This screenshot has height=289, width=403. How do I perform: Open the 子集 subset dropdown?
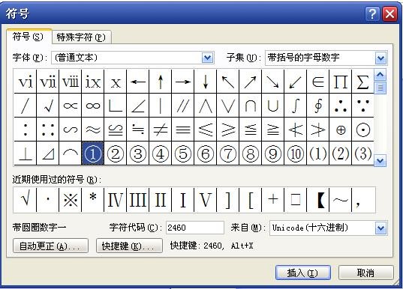pos(380,58)
